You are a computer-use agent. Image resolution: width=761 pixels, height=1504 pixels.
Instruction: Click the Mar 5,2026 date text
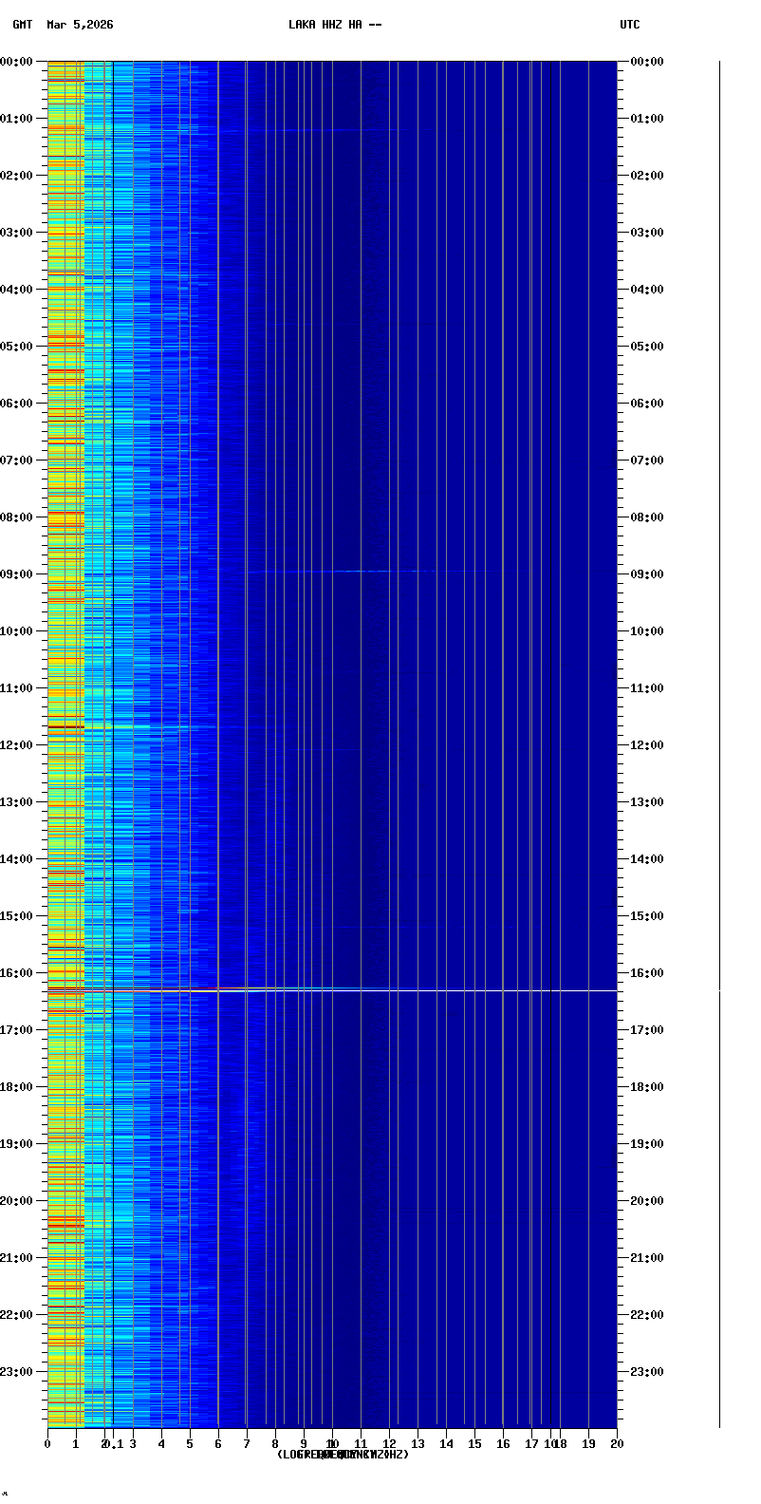tap(80, 25)
